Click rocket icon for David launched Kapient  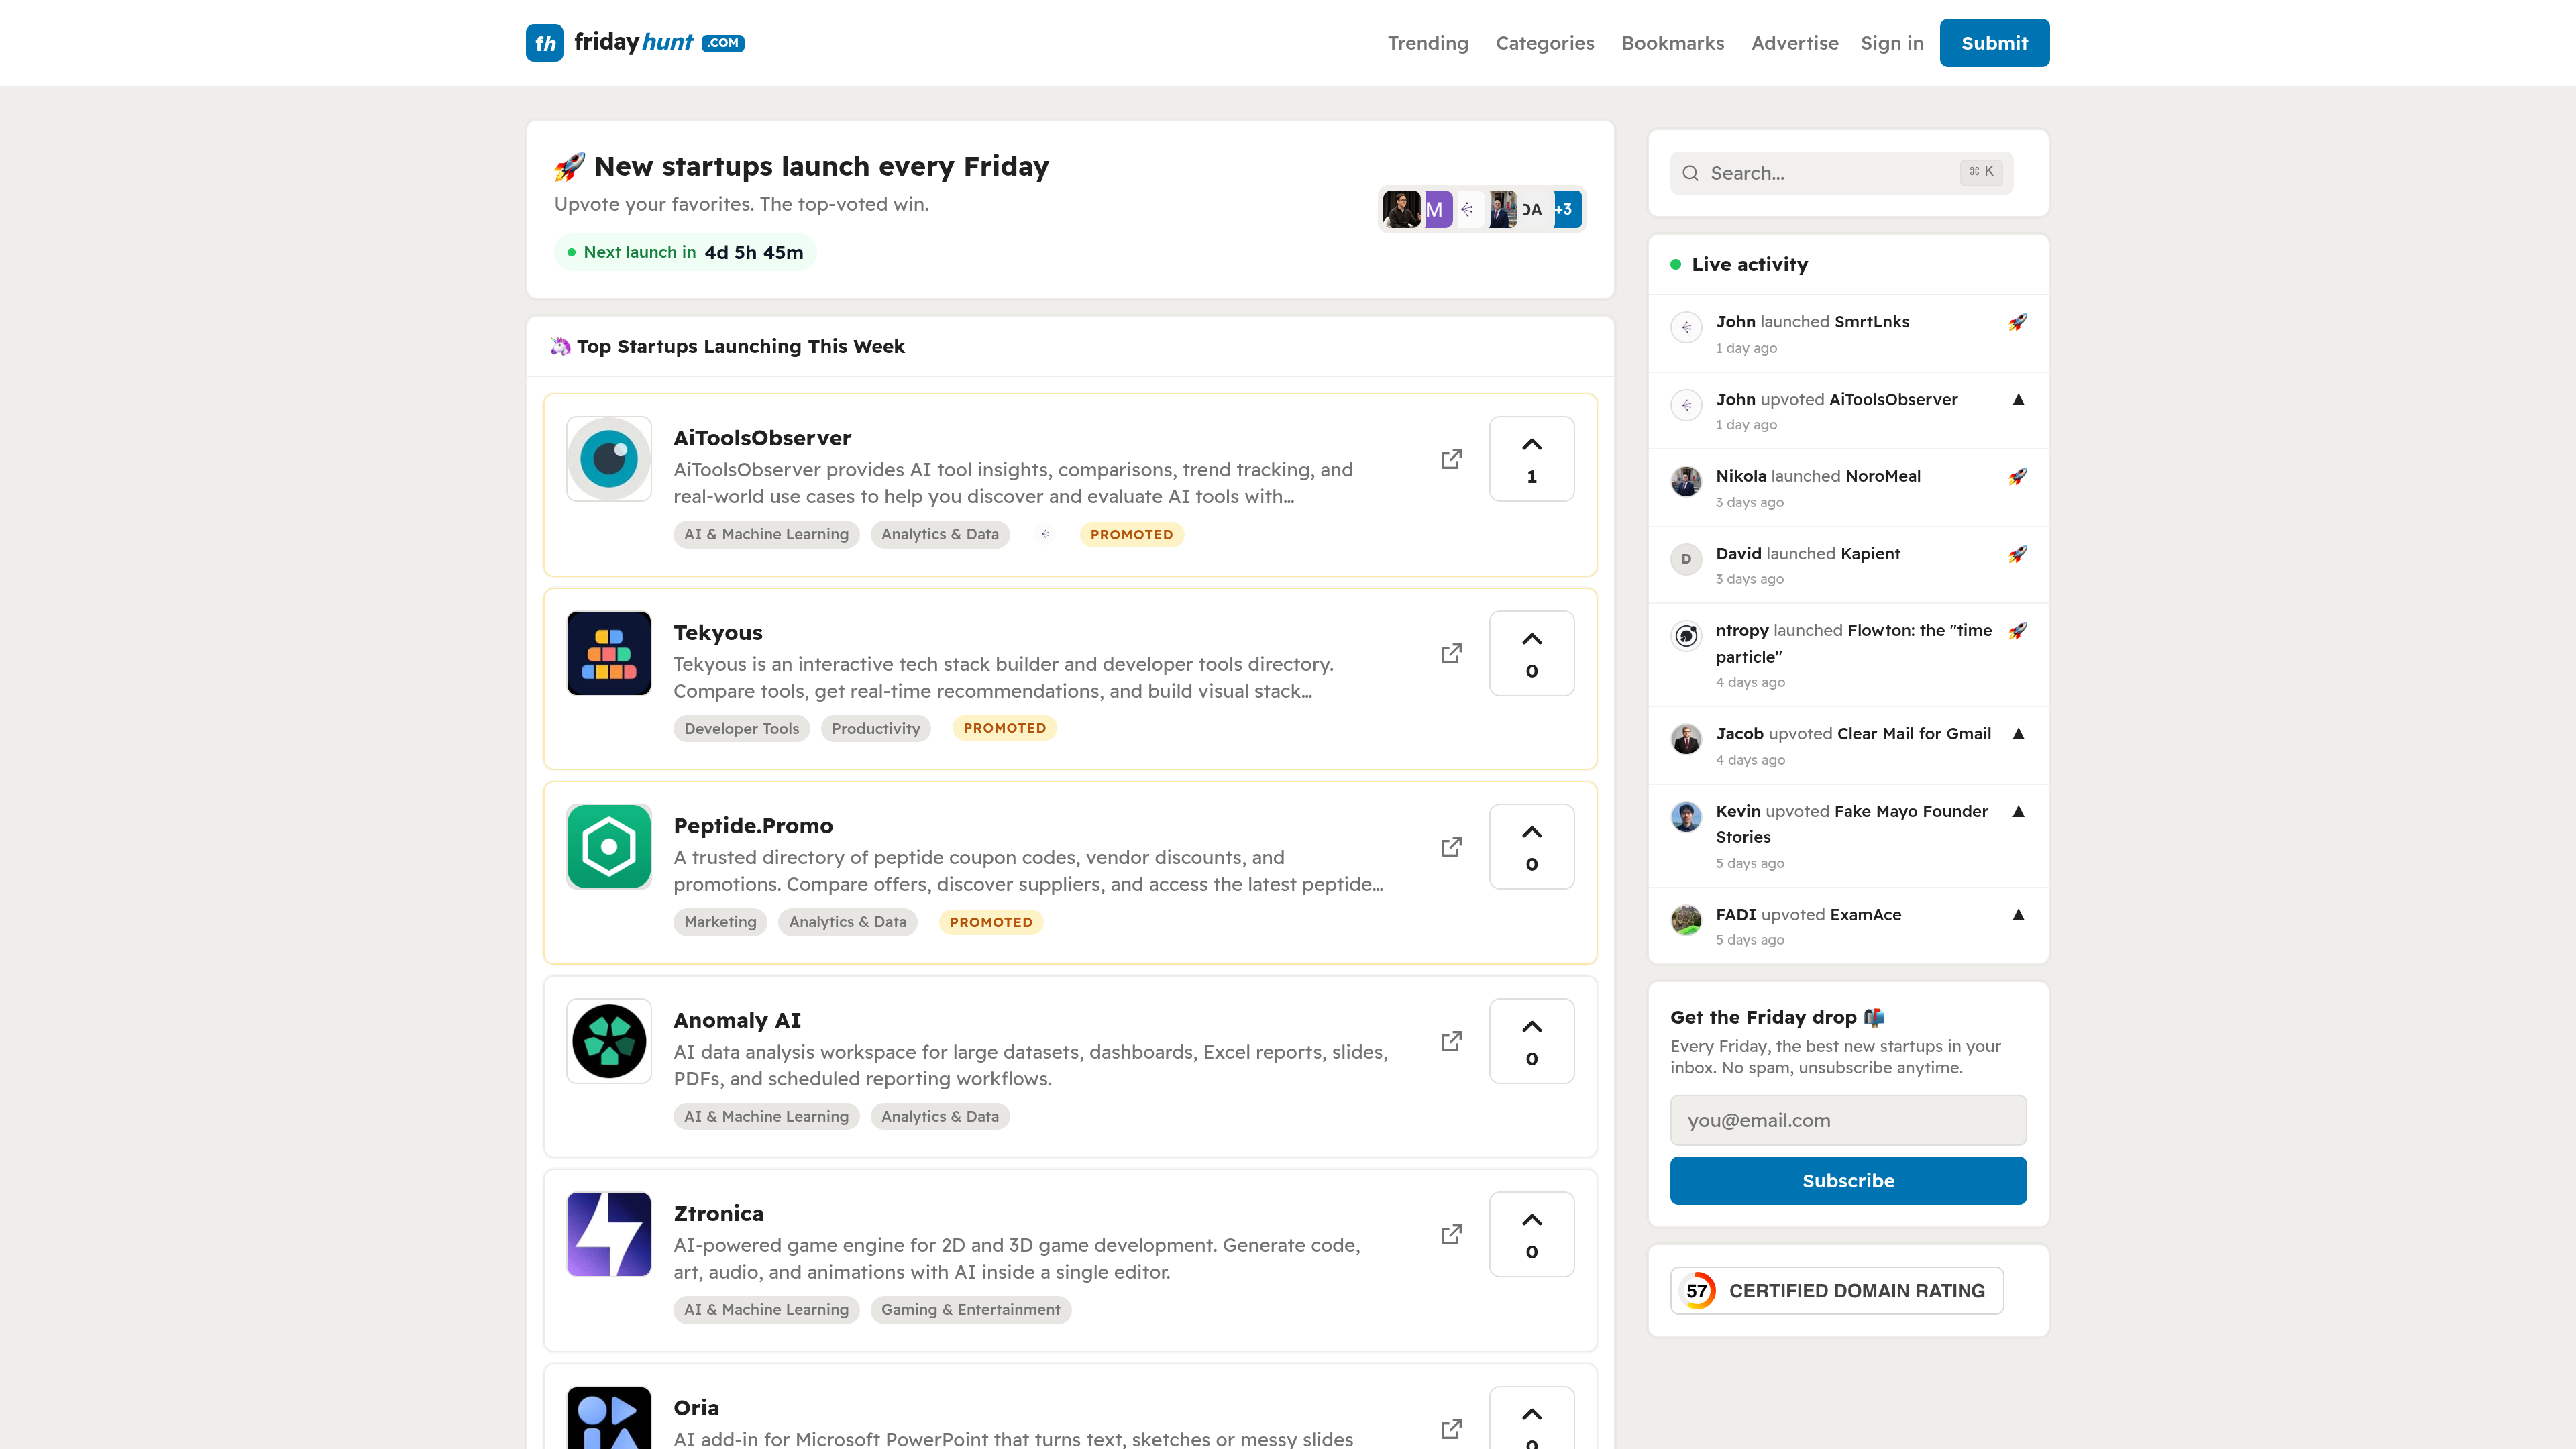pos(2018,554)
